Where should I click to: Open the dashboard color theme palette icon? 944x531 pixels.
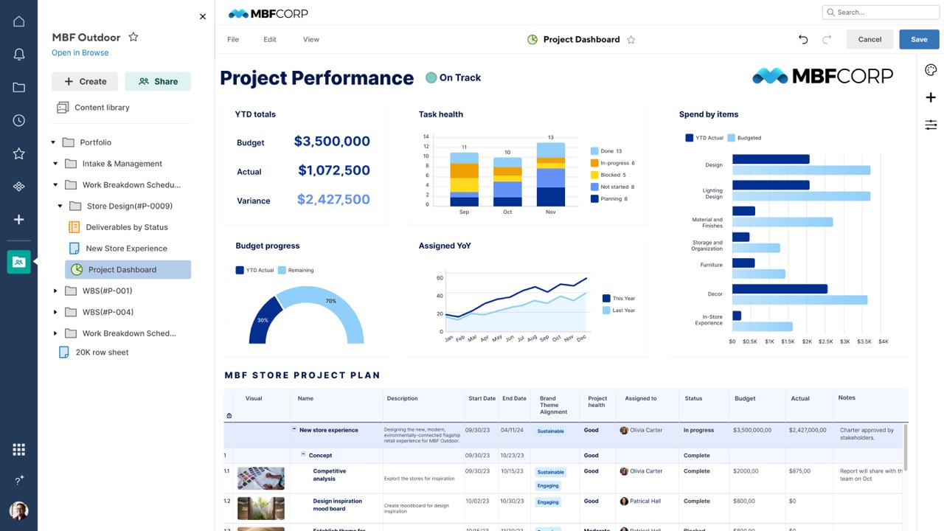(x=931, y=69)
